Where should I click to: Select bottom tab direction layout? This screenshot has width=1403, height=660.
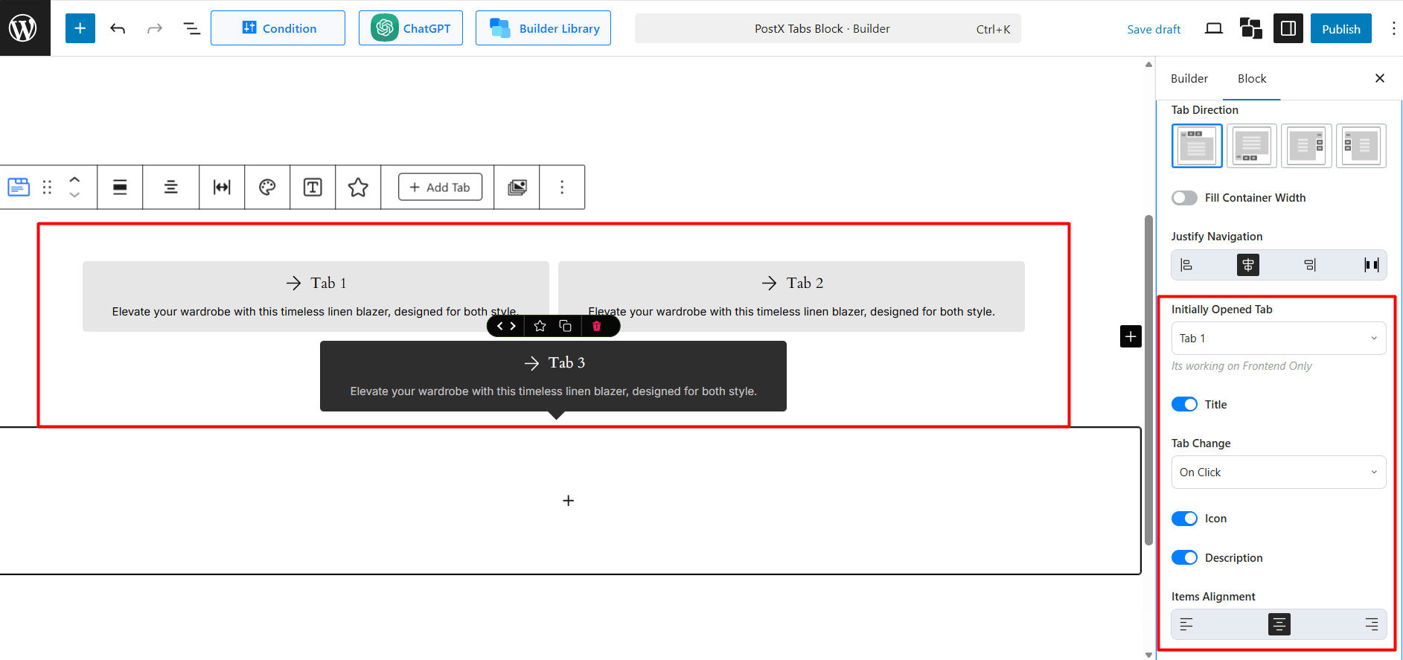tap(1252, 146)
